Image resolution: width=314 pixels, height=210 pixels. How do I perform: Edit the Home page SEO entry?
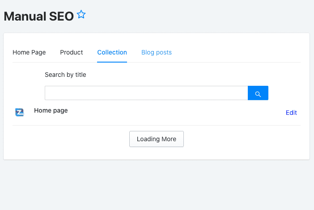291,113
